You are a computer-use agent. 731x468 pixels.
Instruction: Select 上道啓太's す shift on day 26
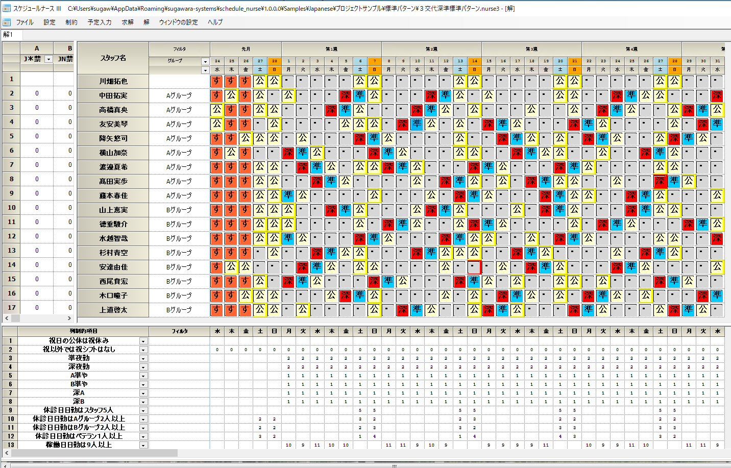[246, 310]
